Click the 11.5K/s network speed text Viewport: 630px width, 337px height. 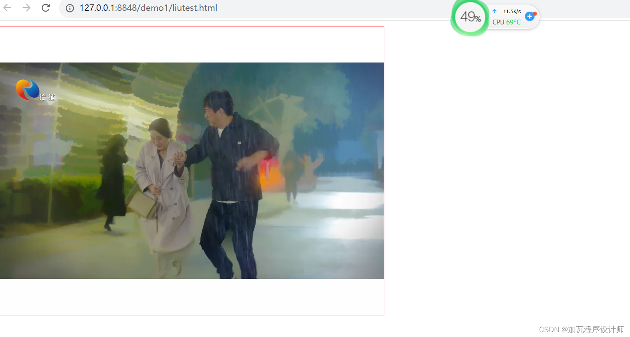512,11
